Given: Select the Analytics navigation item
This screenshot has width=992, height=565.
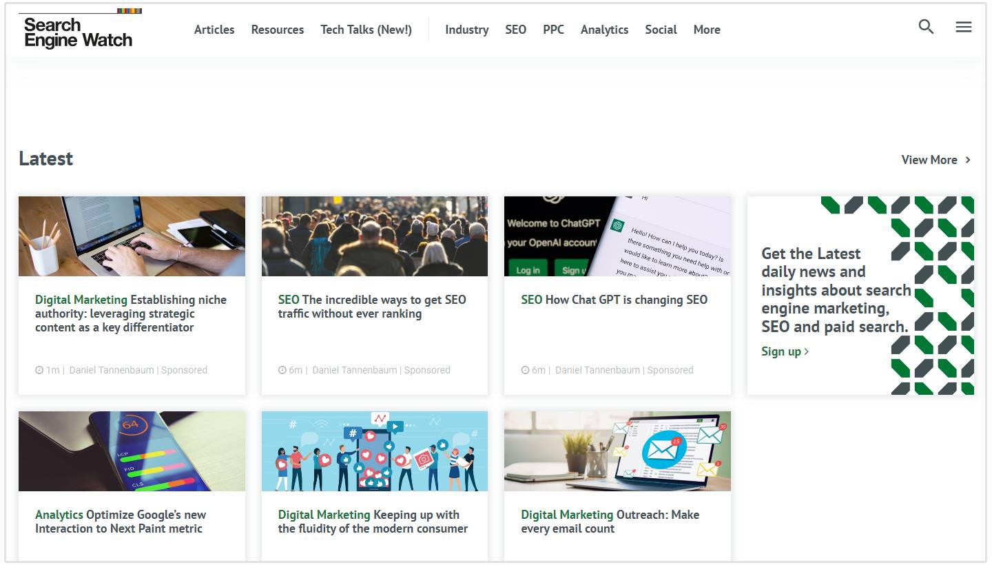Looking at the screenshot, I should pyautogui.click(x=604, y=30).
